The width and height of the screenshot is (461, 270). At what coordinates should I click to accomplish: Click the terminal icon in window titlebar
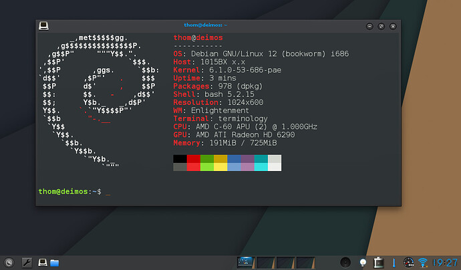[x=43, y=26]
